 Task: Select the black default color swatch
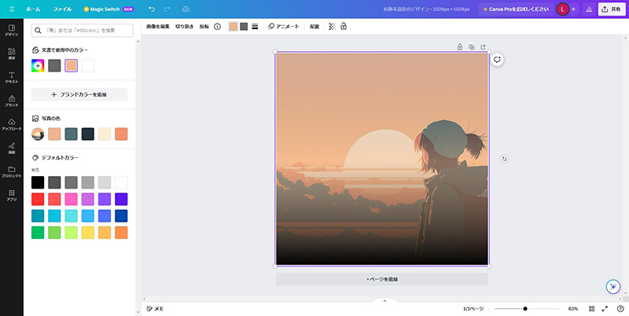tap(38, 182)
